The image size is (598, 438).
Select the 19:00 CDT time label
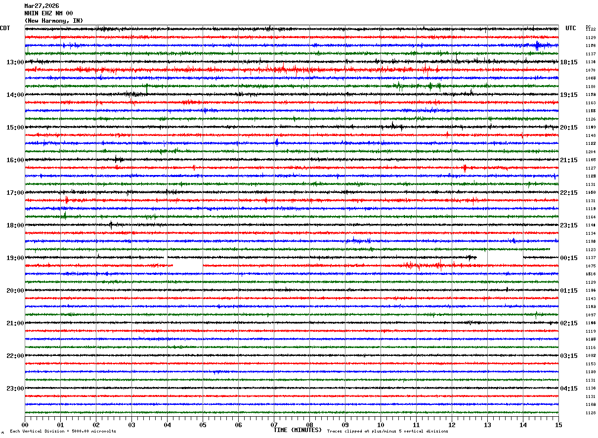click(15, 258)
